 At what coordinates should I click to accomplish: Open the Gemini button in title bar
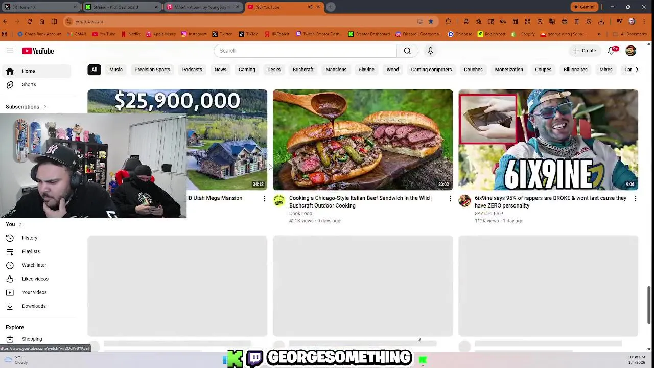(584, 7)
